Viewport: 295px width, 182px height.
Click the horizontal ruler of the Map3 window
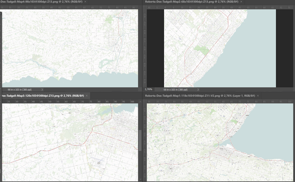[70, 101]
